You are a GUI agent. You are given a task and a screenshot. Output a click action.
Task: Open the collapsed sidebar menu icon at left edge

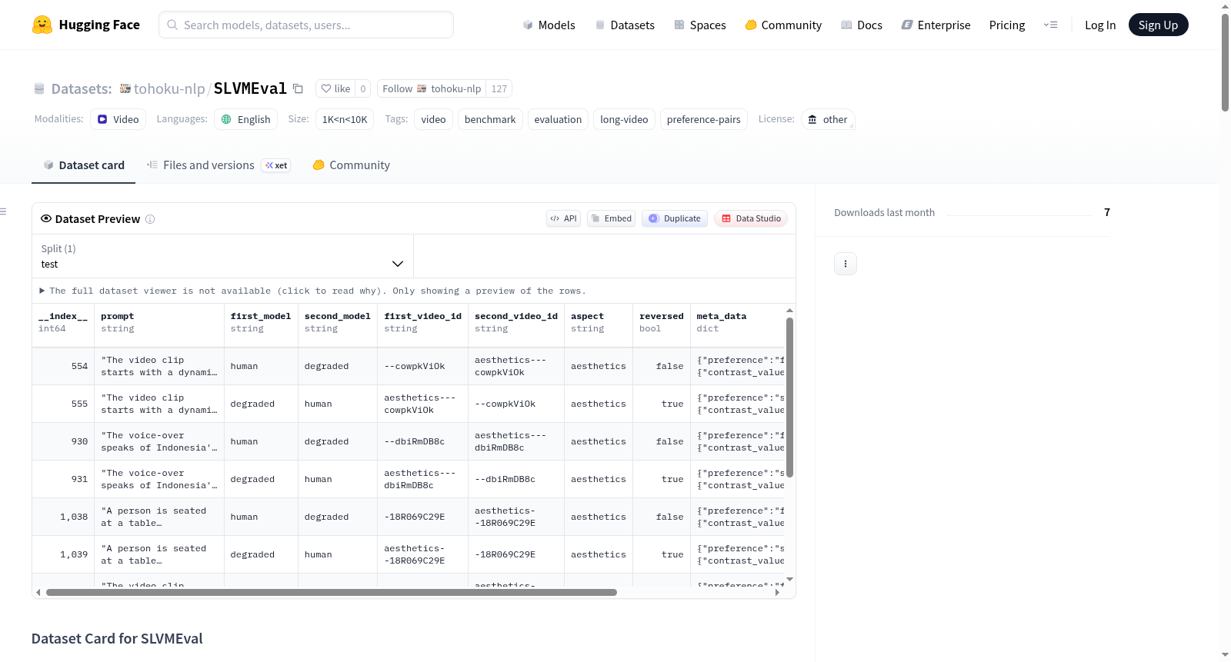point(3,211)
